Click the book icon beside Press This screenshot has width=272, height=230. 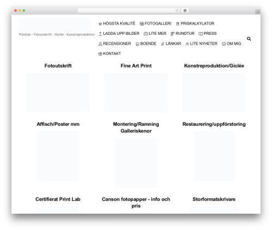point(201,34)
